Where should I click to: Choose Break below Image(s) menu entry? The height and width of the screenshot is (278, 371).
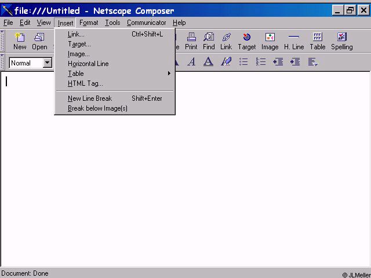coord(115,108)
